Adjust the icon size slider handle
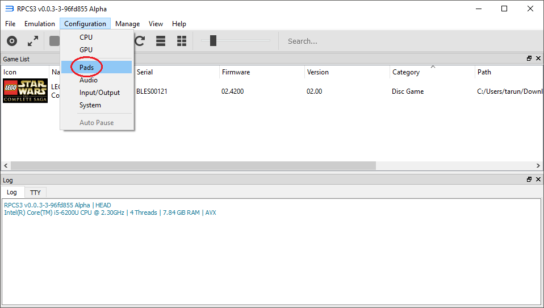Viewport: 544px width, 308px height. (213, 40)
